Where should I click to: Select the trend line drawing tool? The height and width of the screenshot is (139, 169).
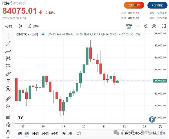(8, 43)
